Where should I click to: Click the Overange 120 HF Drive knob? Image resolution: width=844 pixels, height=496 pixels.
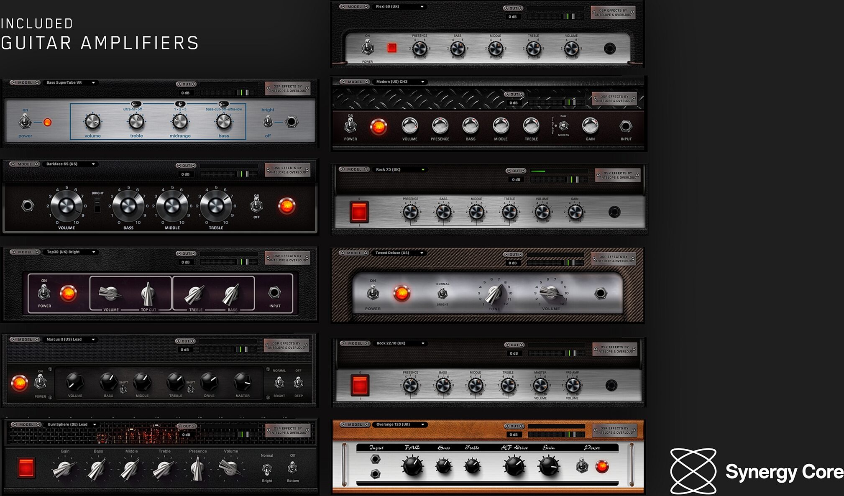click(514, 465)
